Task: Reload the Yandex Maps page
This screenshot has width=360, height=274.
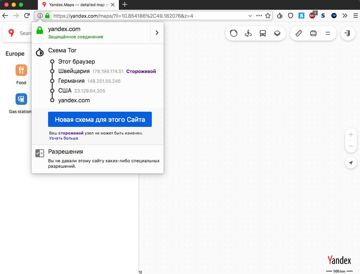Action: click(x=27, y=16)
